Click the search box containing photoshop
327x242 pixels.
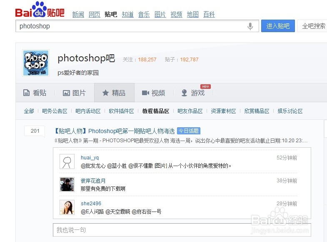point(137,26)
